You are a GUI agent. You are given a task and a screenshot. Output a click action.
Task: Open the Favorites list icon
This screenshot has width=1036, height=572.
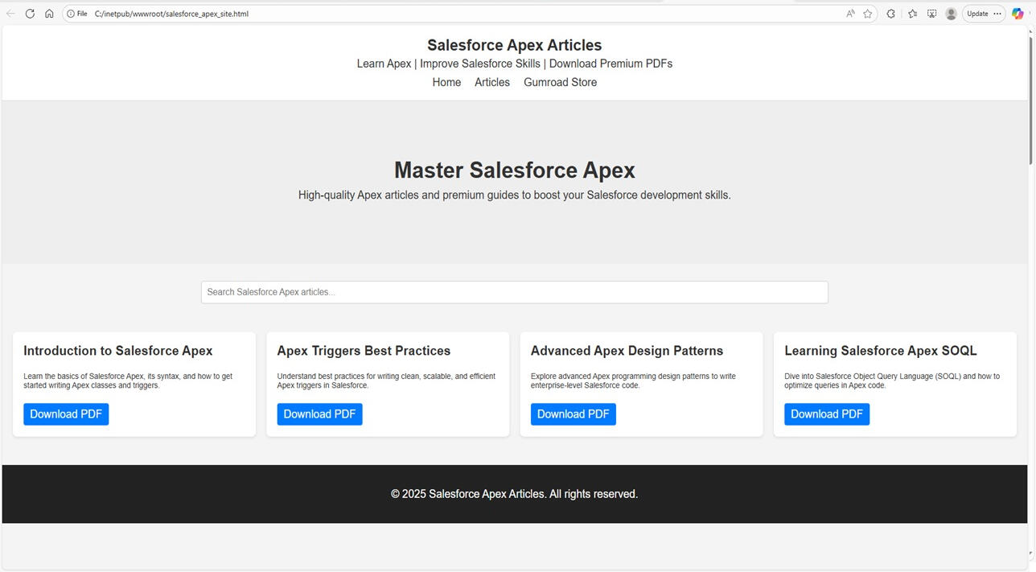tap(911, 14)
